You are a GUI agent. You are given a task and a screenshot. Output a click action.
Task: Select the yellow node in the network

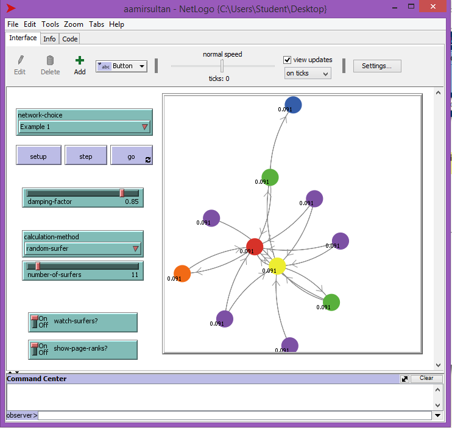pyautogui.click(x=277, y=266)
